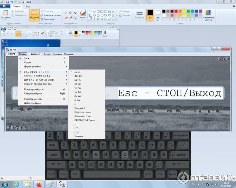Click the system clock in tray
236x188 pixels.
click(x=226, y=184)
